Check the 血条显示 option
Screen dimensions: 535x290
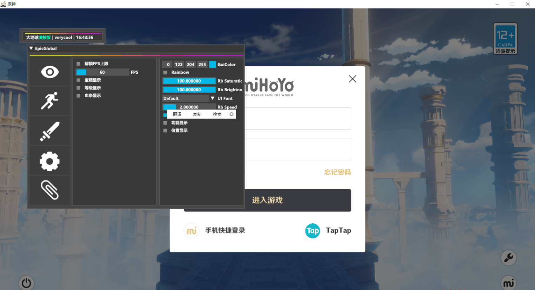pyautogui.click(x=78, y=95)
